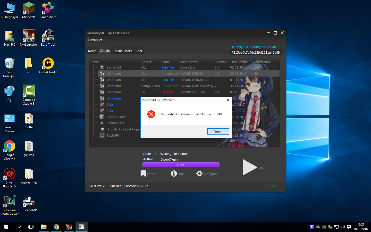Click the Last Update column header

239,62
